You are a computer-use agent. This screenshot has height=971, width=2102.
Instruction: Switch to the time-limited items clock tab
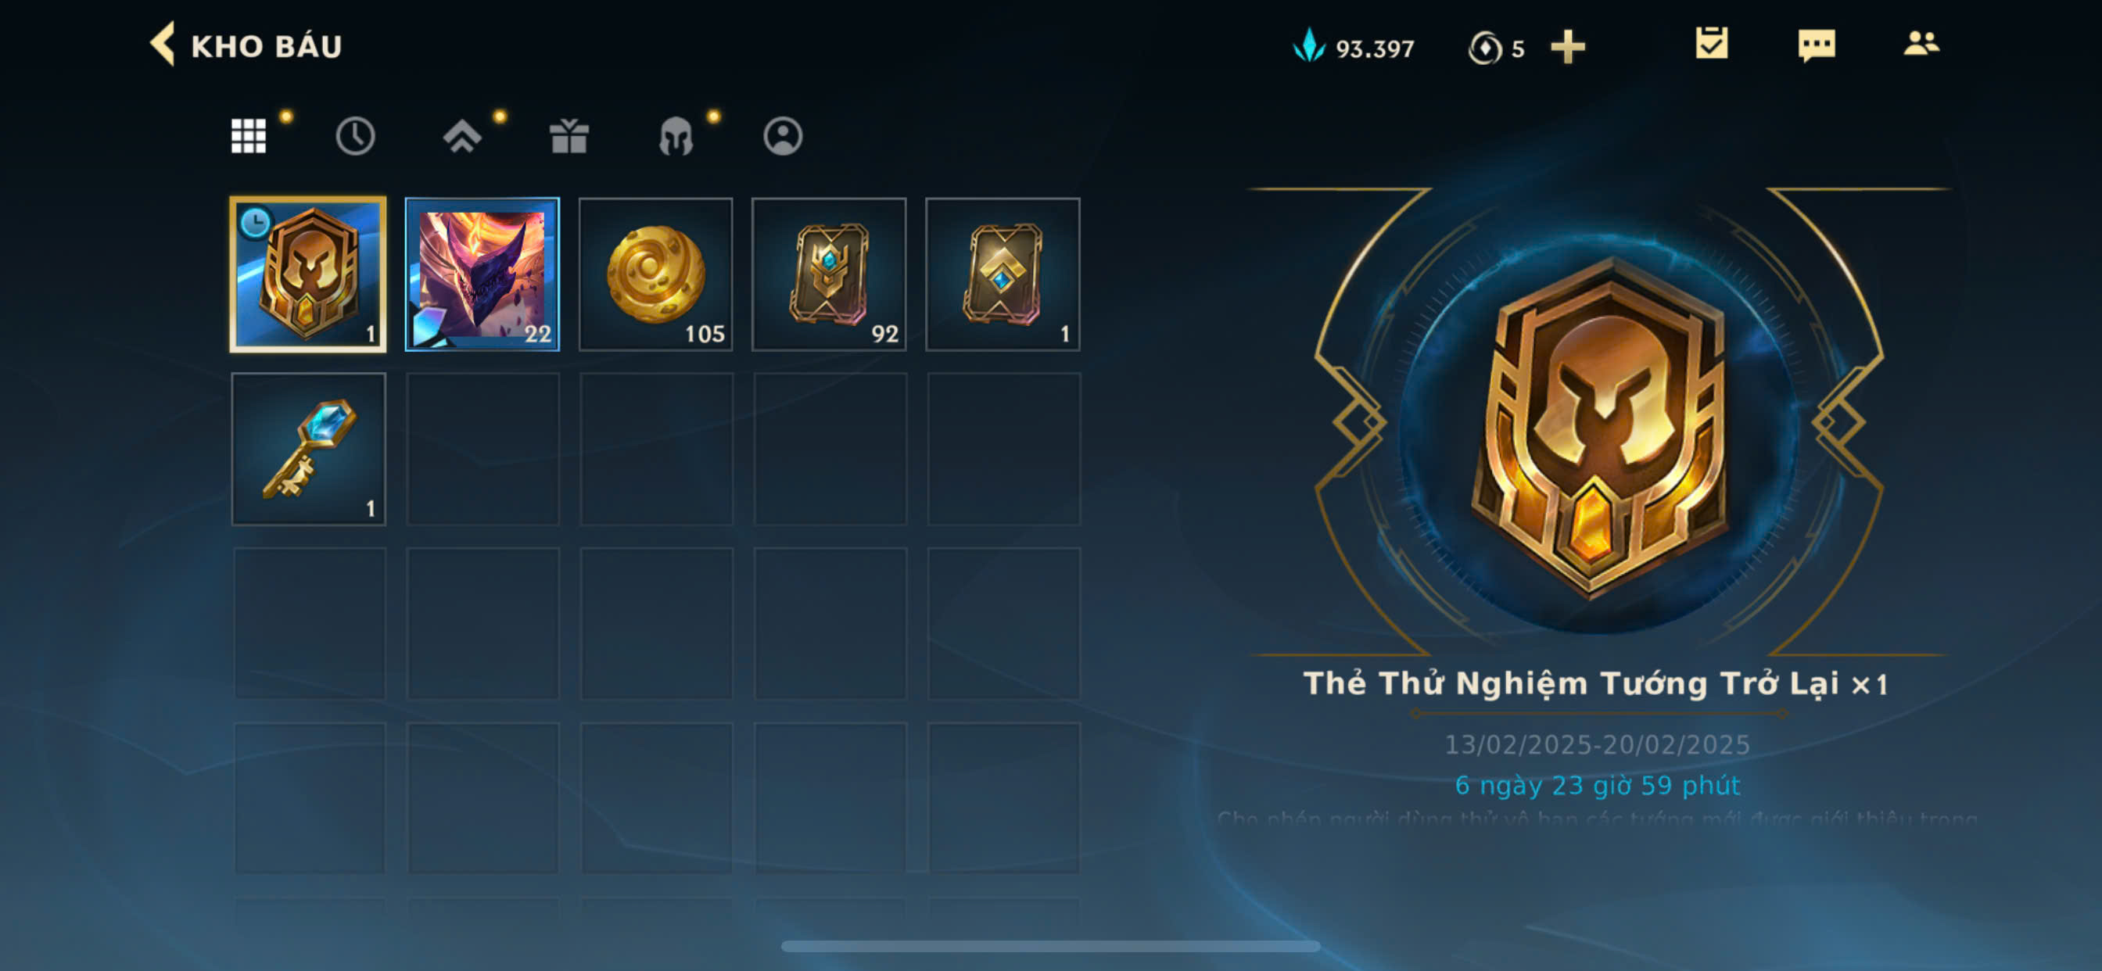pos(355,135)
